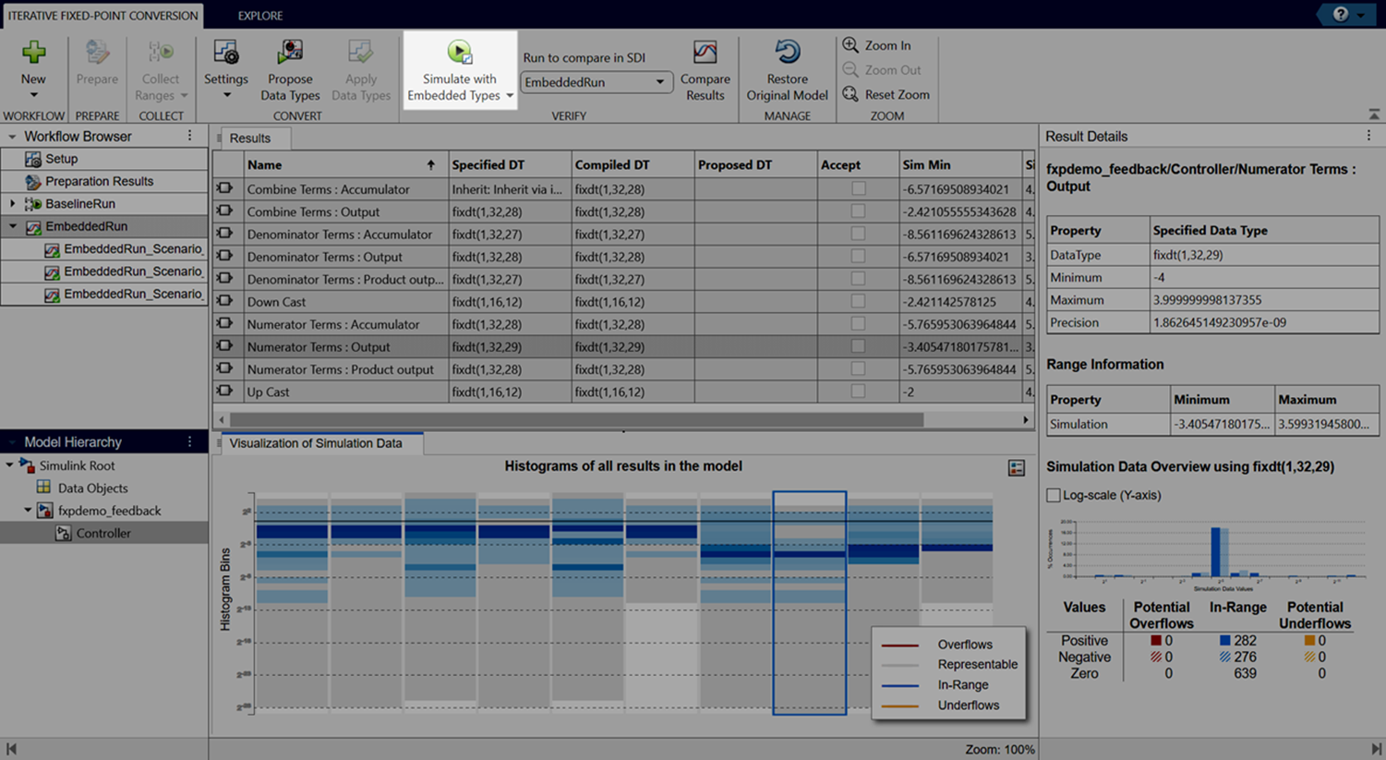The image size is (1386, 760).
Task: Toggle the histogram legend icon
Action: (x=1016, y=468)
